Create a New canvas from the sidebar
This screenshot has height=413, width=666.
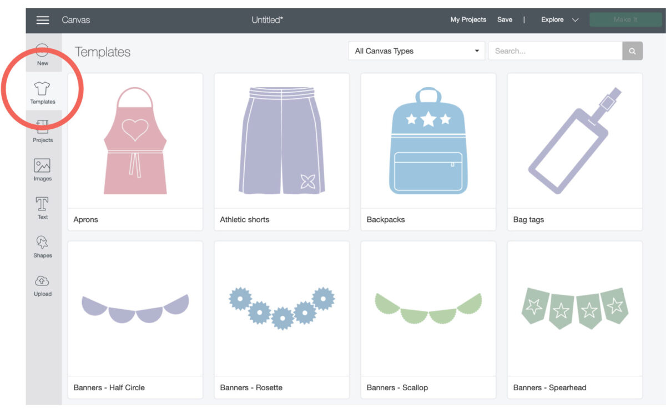[x=43, y=55]
